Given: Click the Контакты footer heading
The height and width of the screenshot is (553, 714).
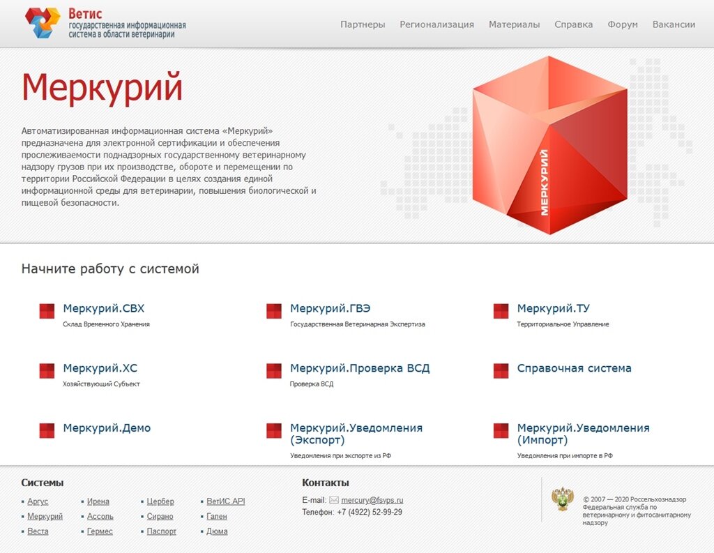Looking at the screenshot, I should coord(326,483).
